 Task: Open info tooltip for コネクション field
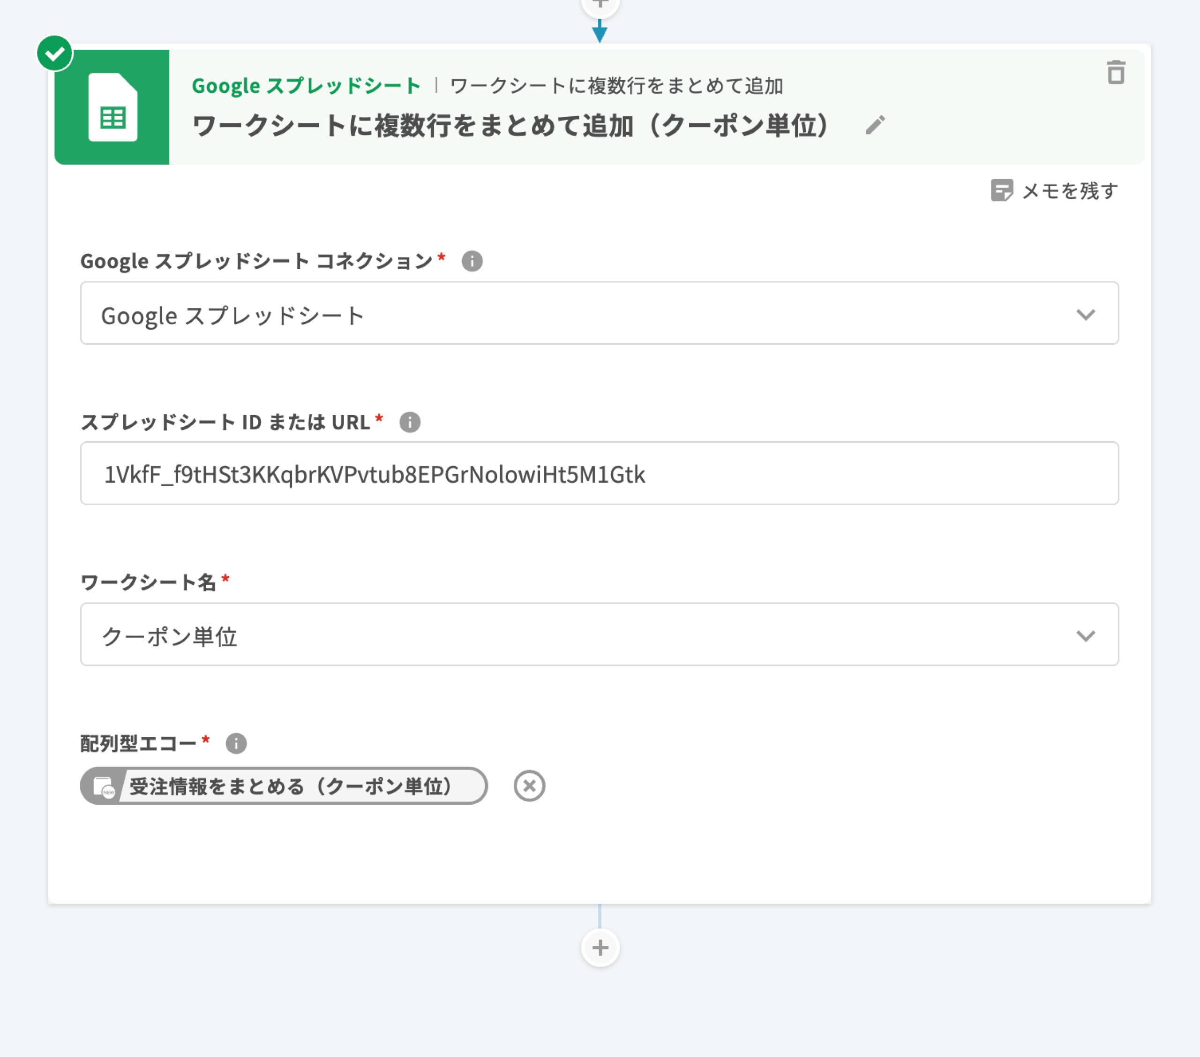pyautogui.click(x=472, y=261)
